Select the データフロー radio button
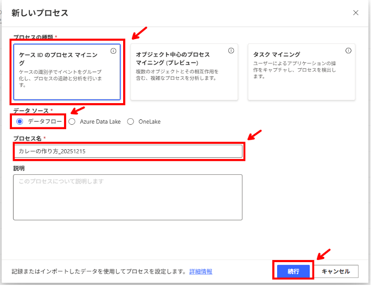This screenshot has height=286, width=371. click(20, 122)
